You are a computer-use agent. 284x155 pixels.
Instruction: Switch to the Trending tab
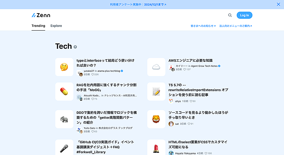click(x=38, y=26)
